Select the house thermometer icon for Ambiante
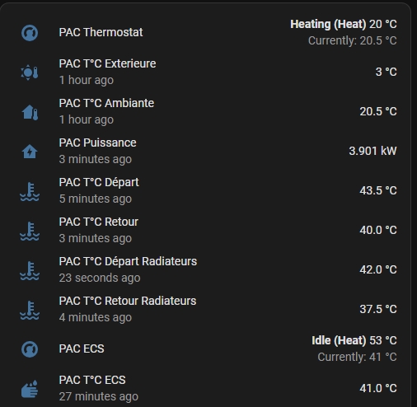The height and width of the screenshot is (407, 417). pyautogui.click(x=30, y=112)
